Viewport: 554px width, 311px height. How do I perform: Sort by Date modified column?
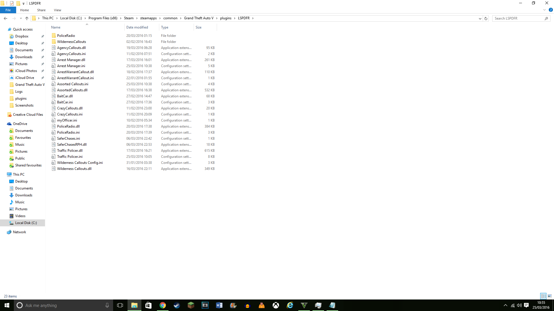pos(137,27)
